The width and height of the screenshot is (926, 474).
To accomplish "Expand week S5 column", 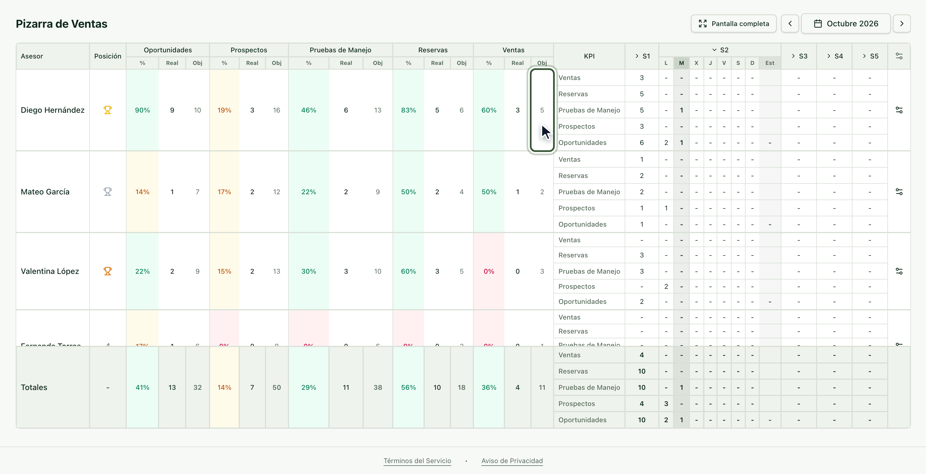I will tap(870, 56).
